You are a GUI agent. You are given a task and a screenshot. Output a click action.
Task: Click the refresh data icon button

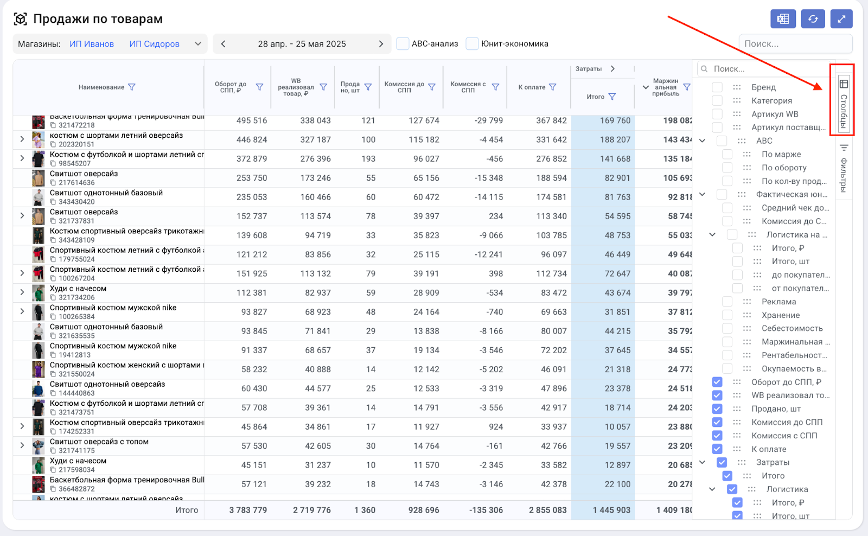coord(812,19)
